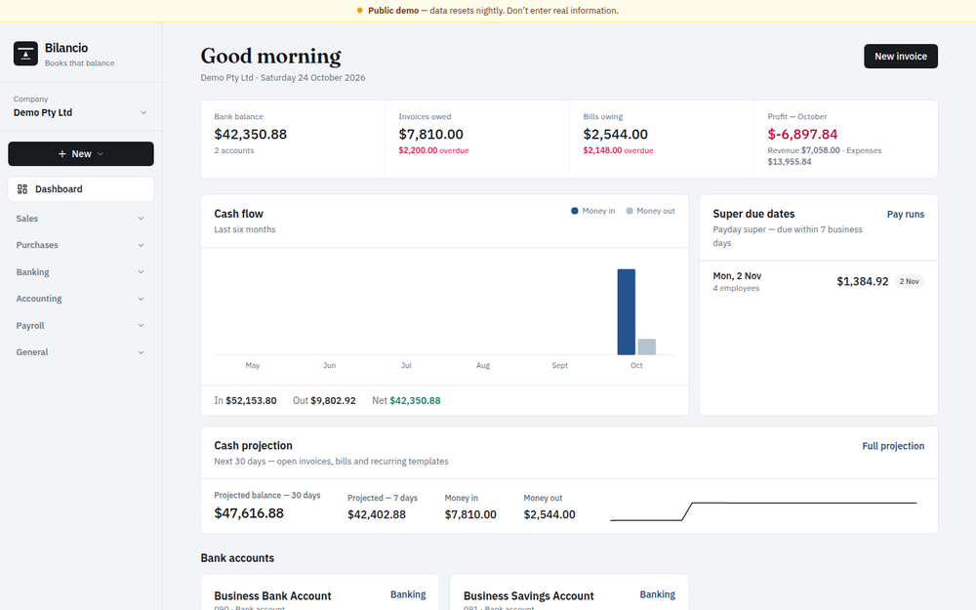Image resolution: width=976 pixels, height=610 pixels.
Task: Click the projection Money in $7,810.00 value
Action: (x=470, y=514)
